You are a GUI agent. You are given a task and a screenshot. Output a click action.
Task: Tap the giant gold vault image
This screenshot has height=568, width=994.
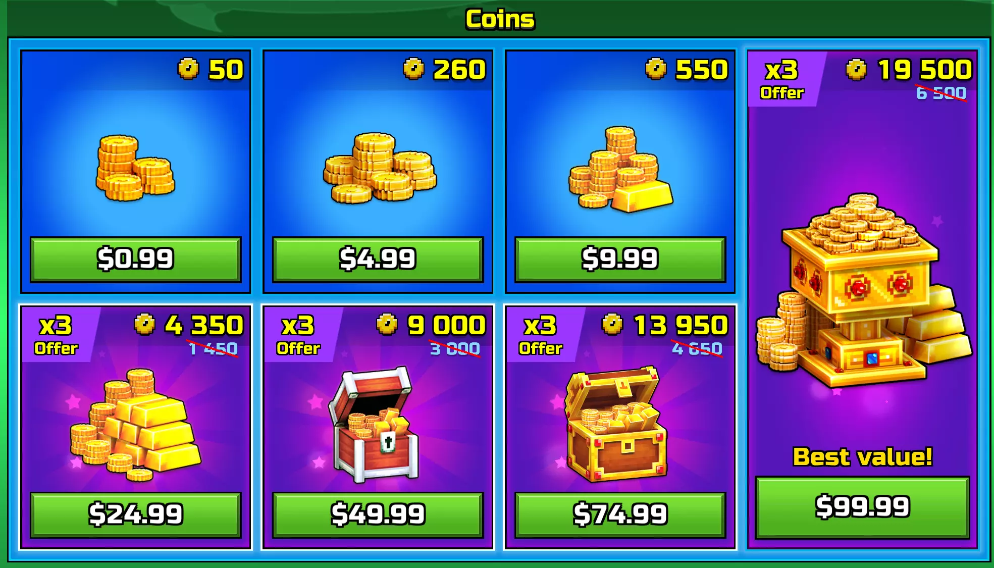click(863, 290)
